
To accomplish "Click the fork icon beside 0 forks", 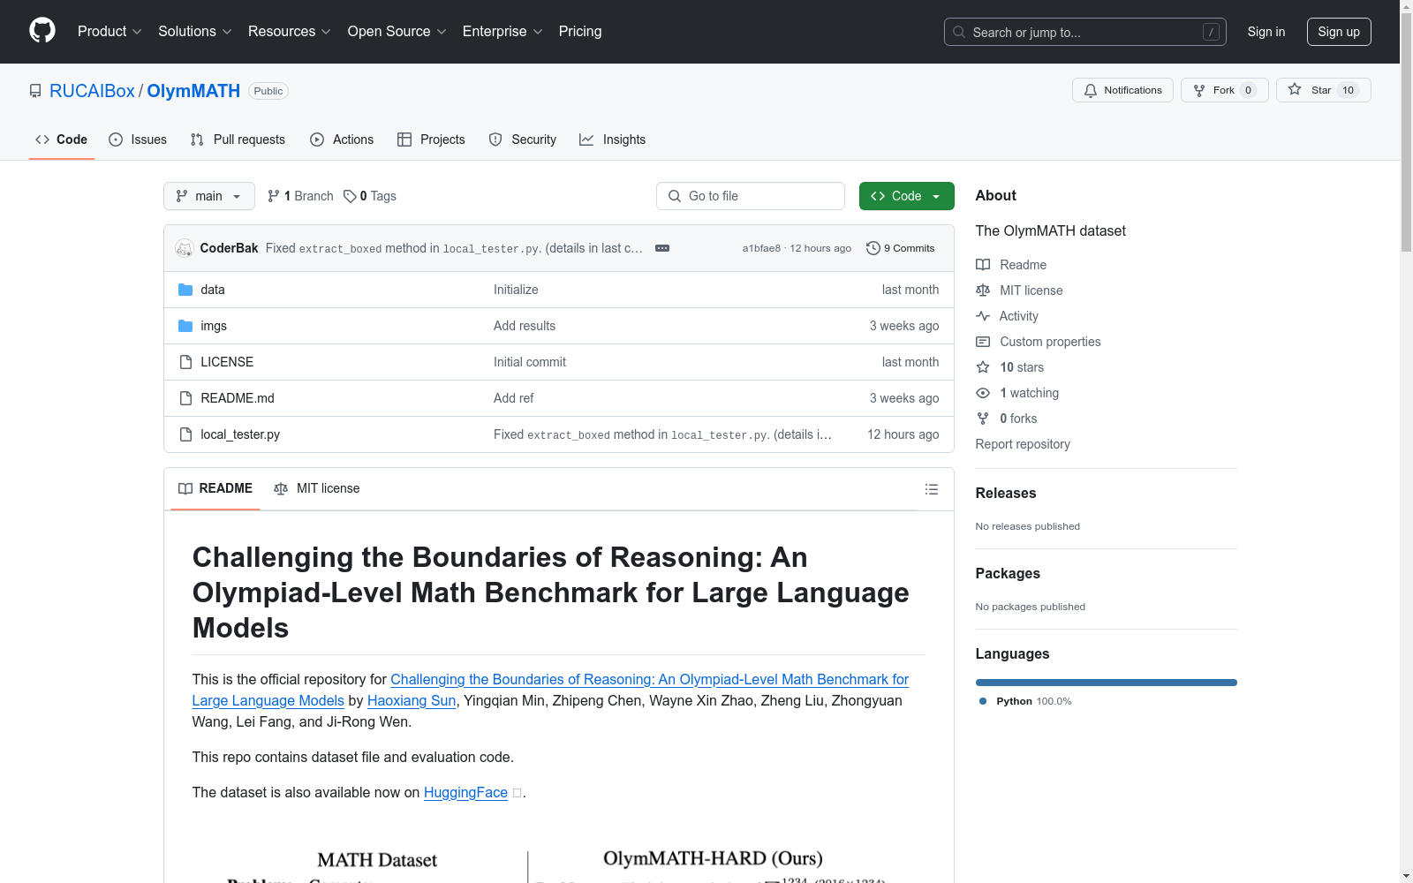I will (x=983, y=419).
